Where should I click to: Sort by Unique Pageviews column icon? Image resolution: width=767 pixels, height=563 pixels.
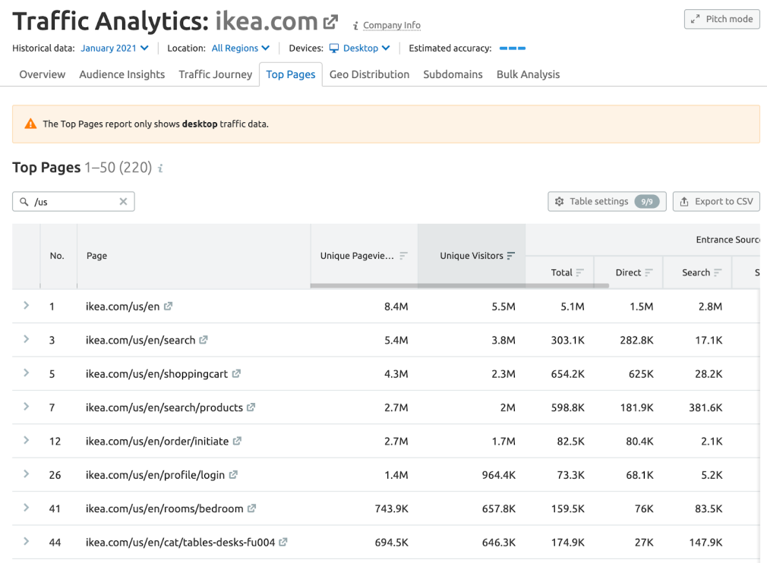tap(403, 256)
